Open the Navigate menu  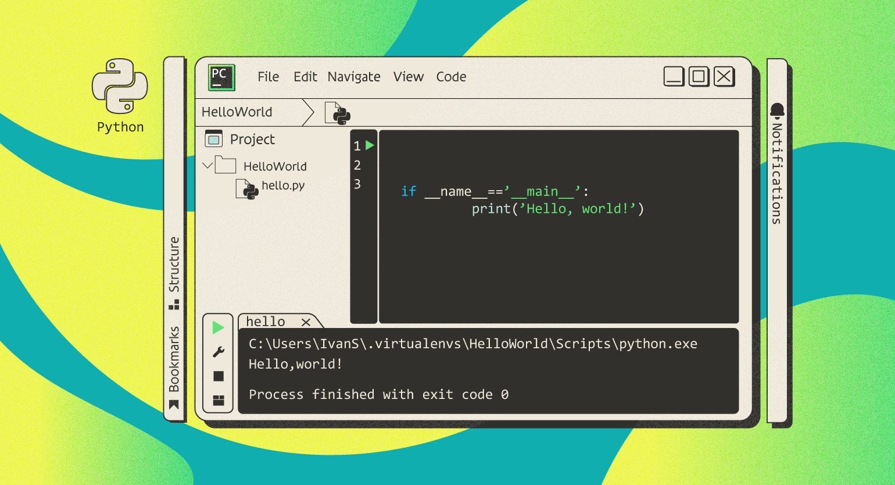click(x=353, y=77)
